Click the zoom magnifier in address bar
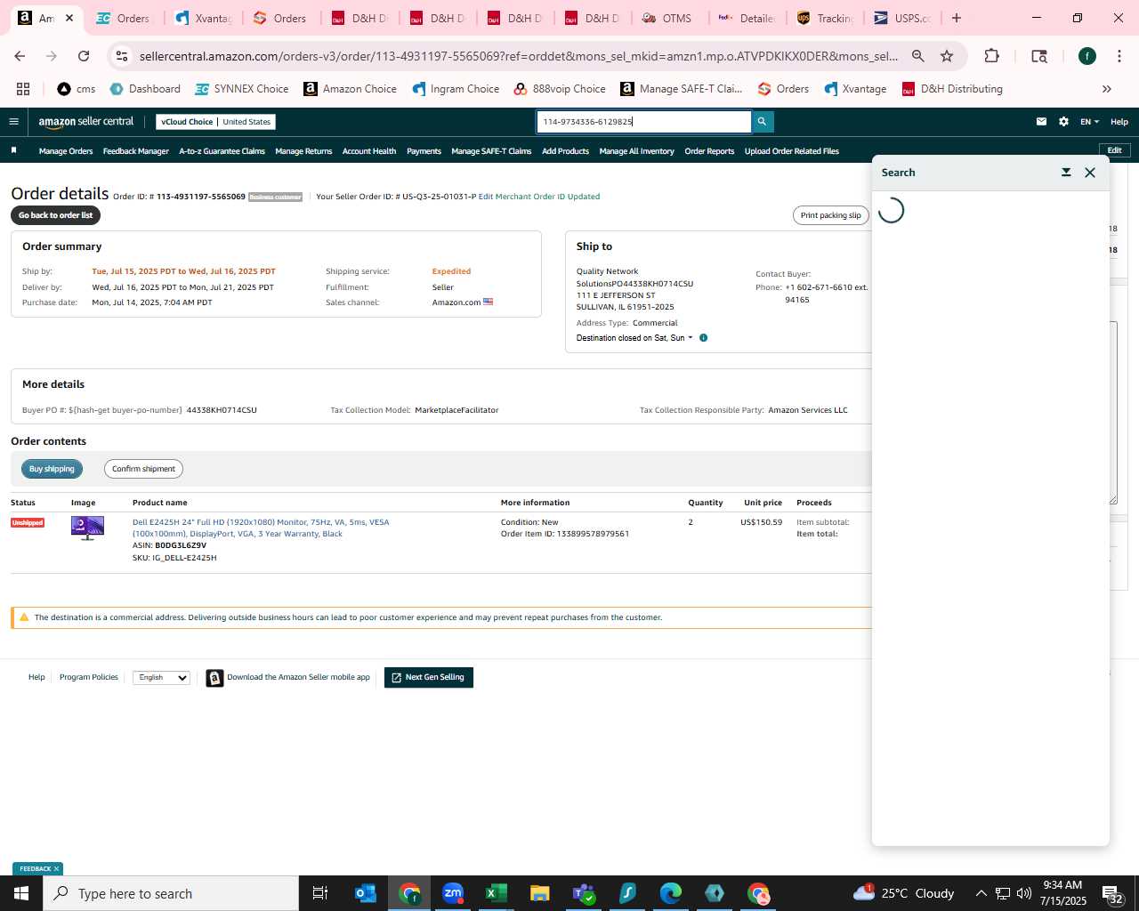 (918, 56)
